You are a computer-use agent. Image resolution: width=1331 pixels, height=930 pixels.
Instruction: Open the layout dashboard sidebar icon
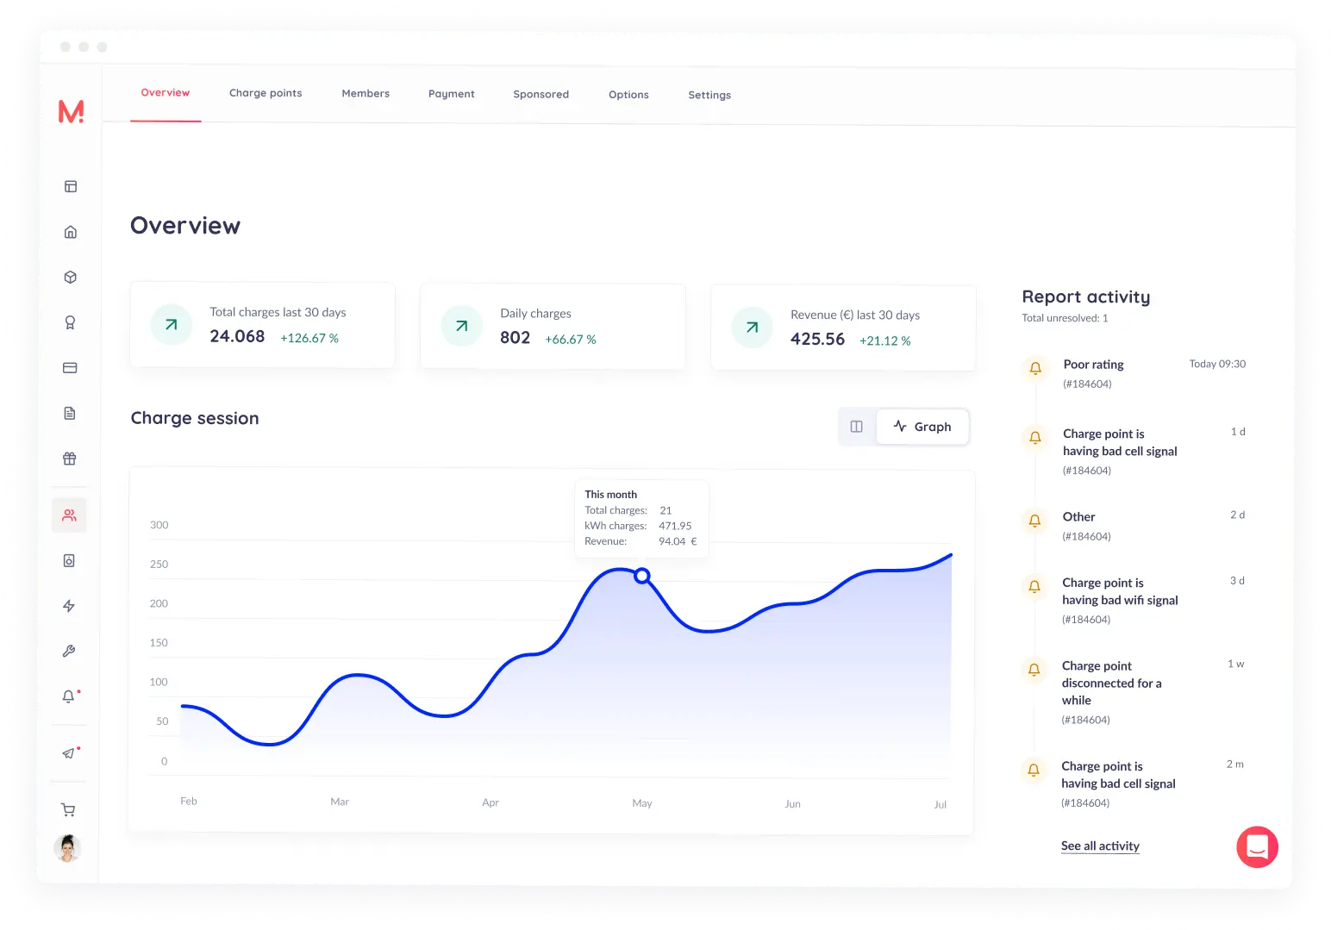[71, 186]
